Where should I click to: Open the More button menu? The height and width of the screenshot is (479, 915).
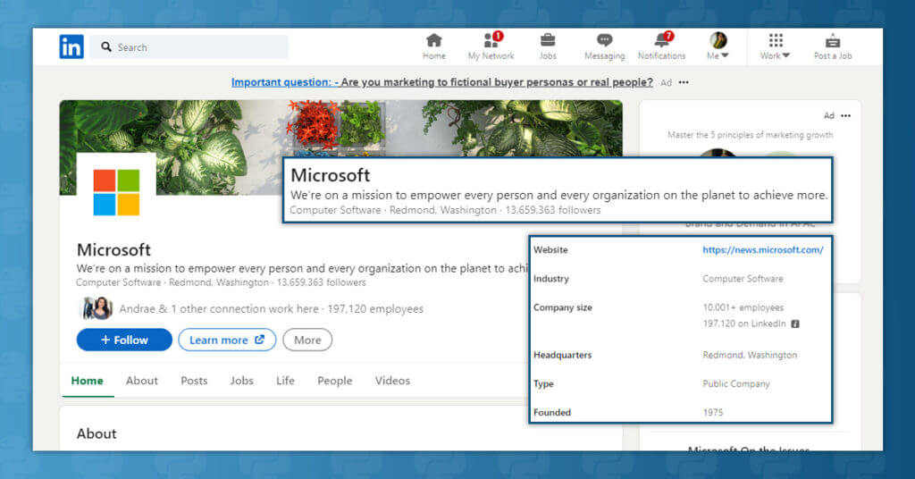coord(307,340)
